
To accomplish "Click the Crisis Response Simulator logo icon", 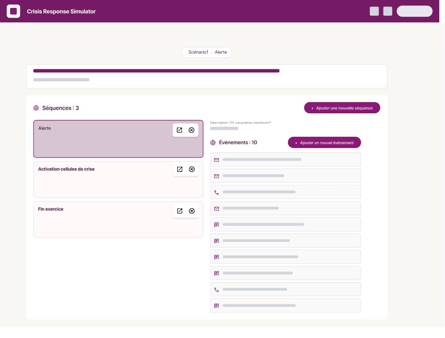I will click(13, 11).
